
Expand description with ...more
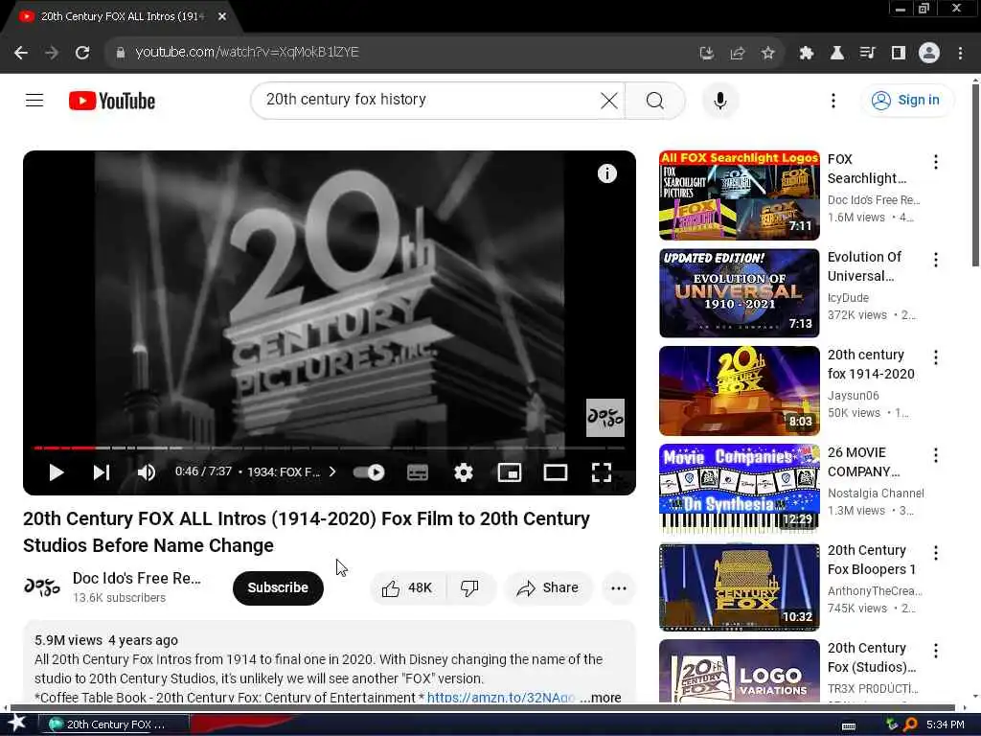pos(600,698)
